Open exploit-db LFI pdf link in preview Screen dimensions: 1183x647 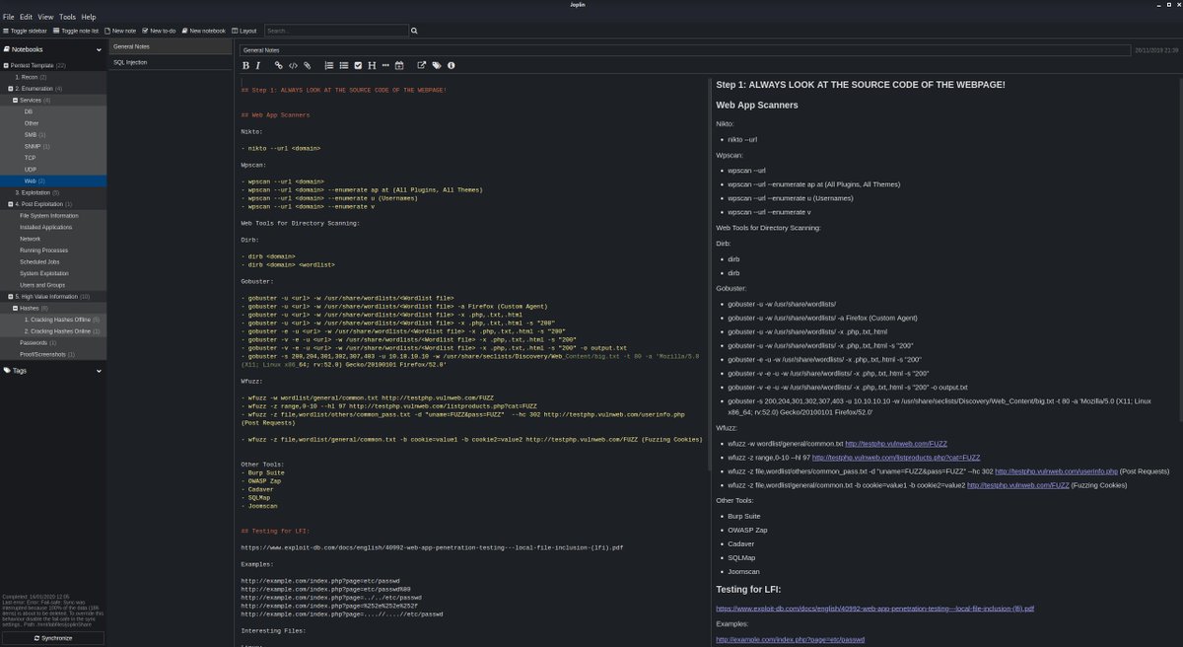(x=875, y=609)
